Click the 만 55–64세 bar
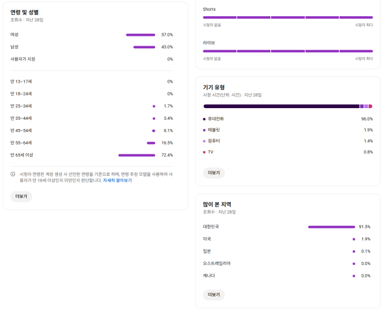The width and height of the screenshot is (391, 310). click(151, 143)
